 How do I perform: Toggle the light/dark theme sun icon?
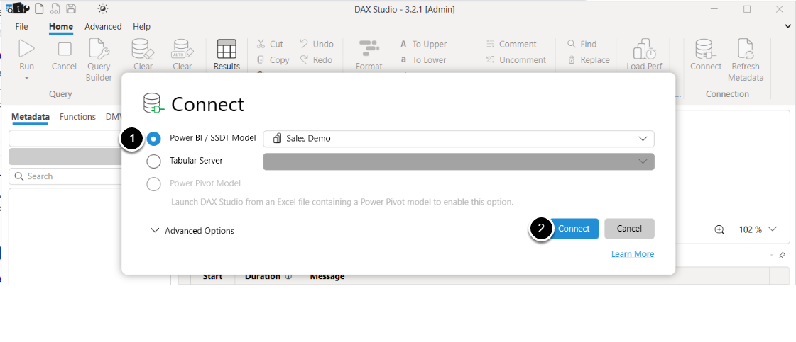coord(103,8)
